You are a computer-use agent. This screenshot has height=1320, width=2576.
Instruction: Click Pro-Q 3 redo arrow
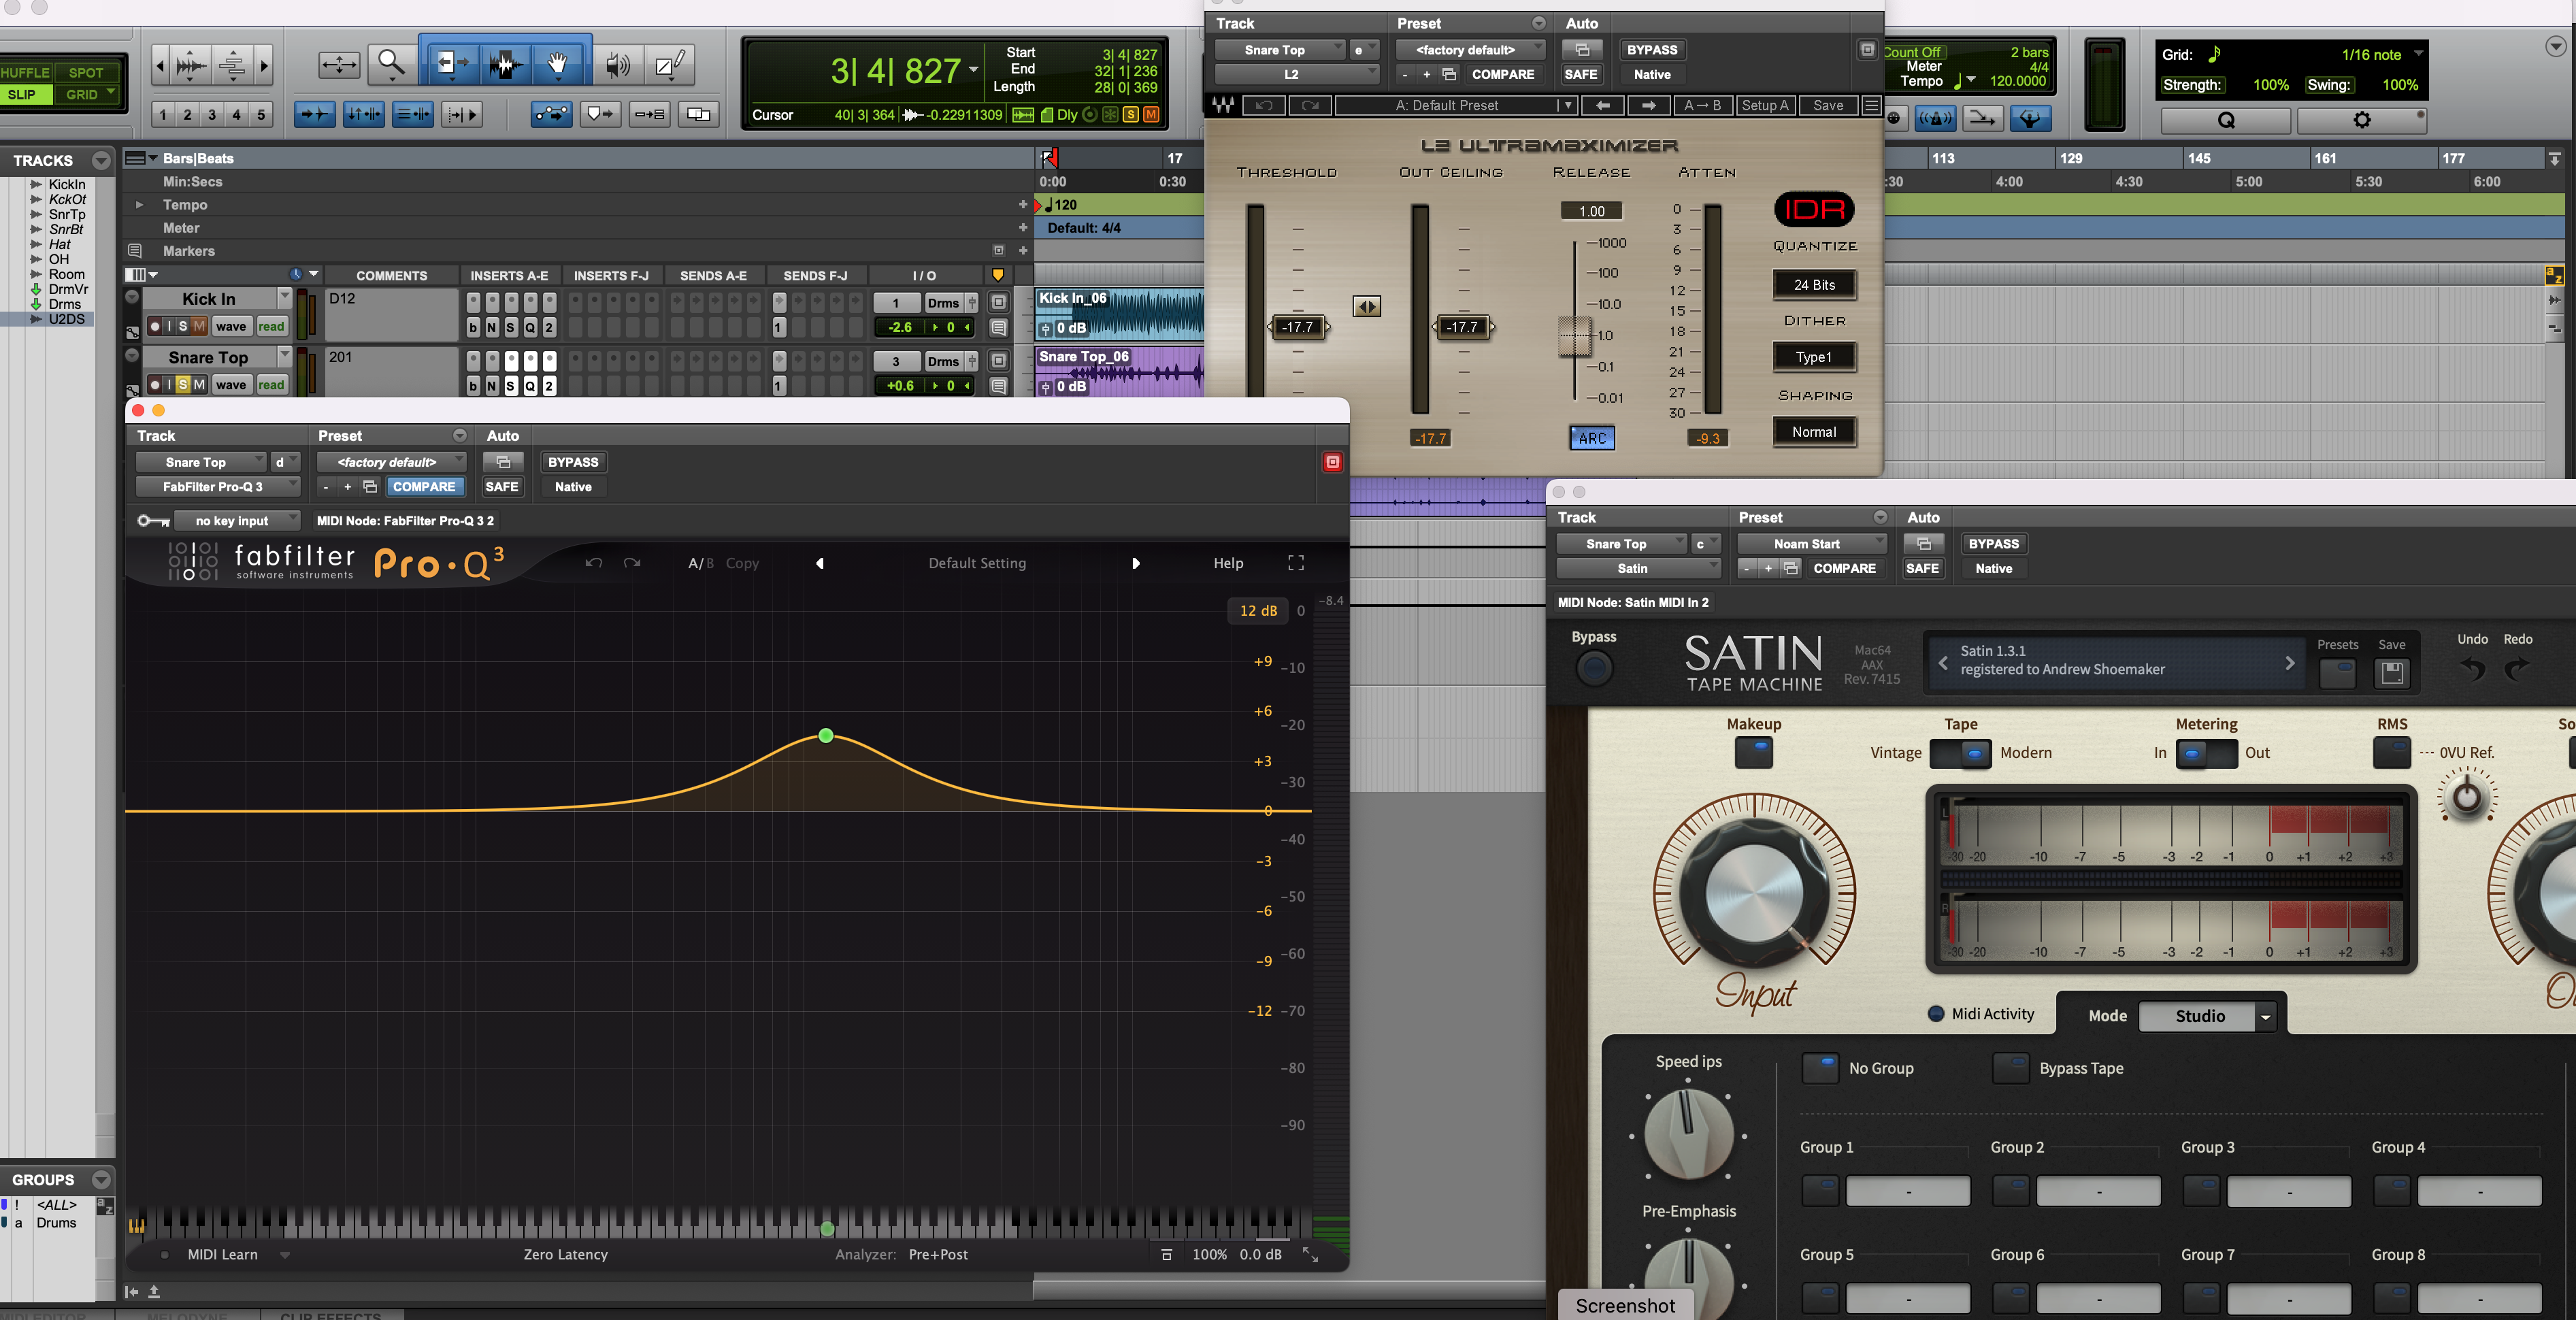click(x=632, y=563)
